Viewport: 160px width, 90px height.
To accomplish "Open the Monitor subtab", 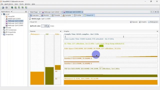I will tap(45, 15).
